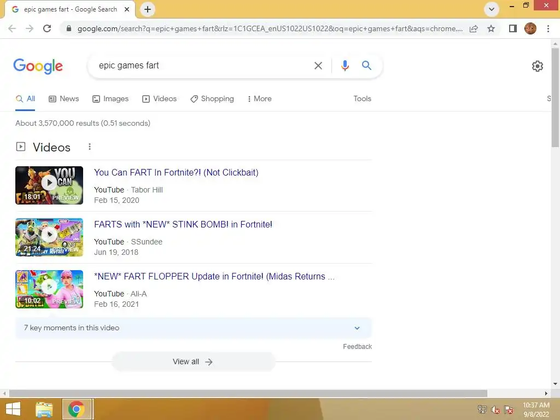The image size is (560, 420).
Task: Click the share page icon in address bar
Action: click(x=474, y=28)
